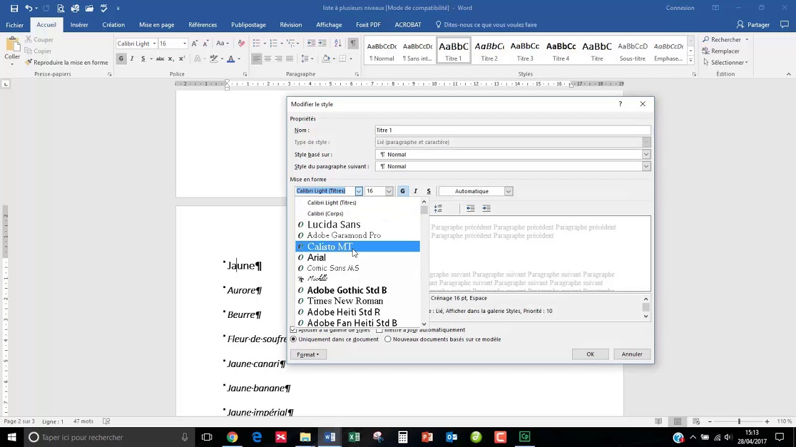Click the line spacing icon in the dialog
Image resolution: width=796 pixels, height=447 pixels.
coord(438,209)
